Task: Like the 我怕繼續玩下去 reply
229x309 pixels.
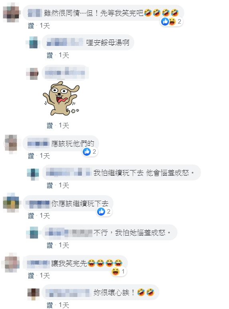Action: [50, 185]
